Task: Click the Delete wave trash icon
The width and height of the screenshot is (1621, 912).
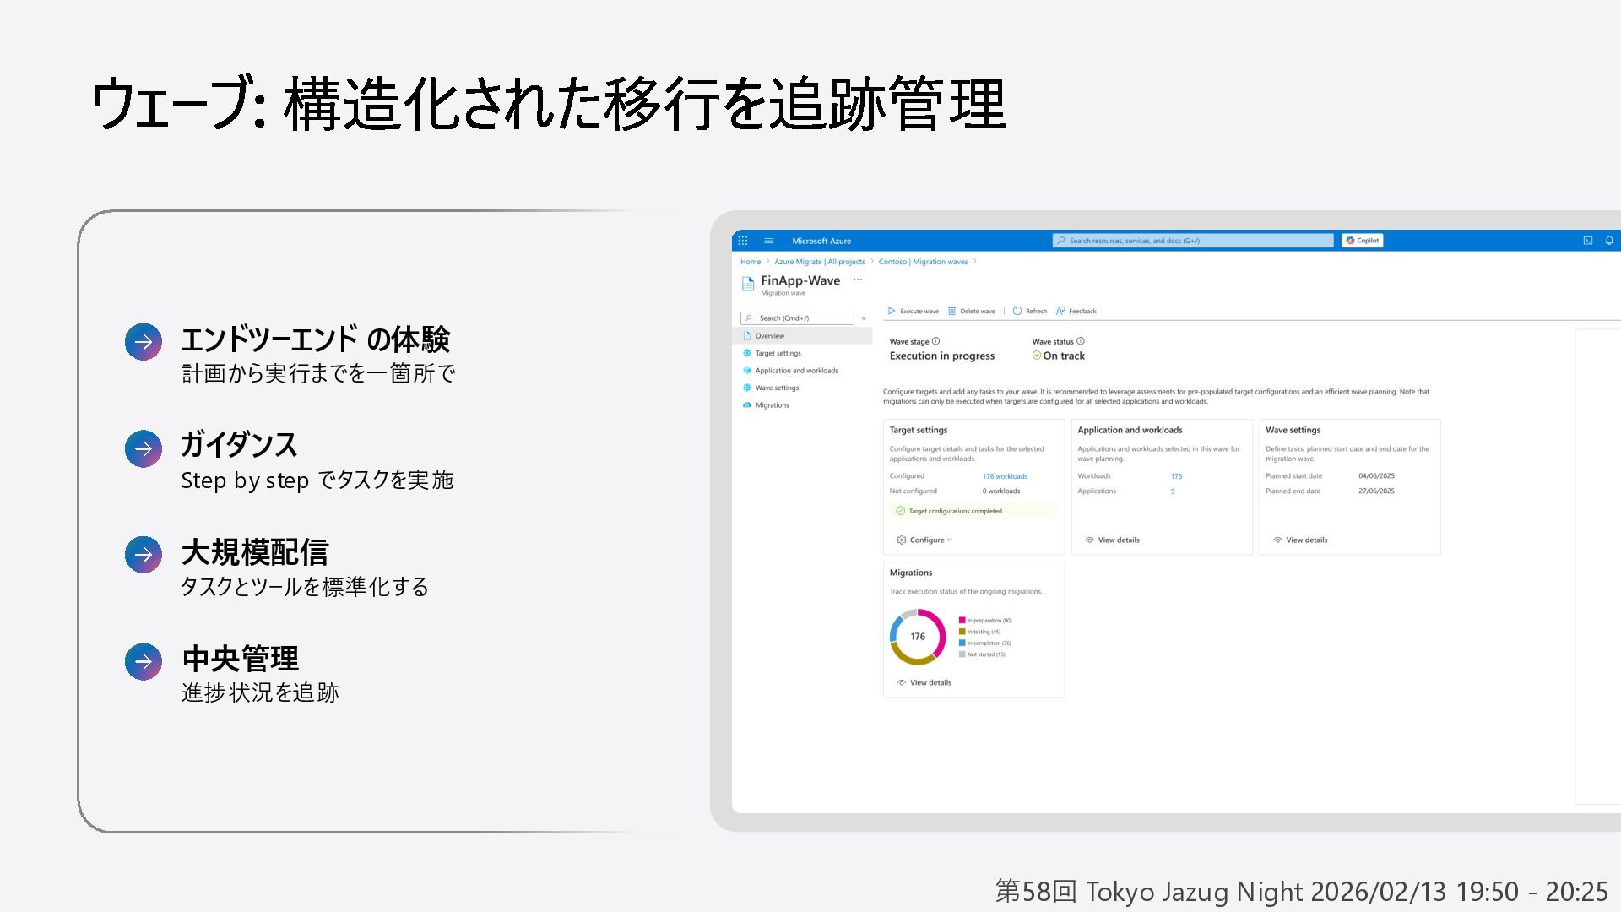Action: [951, 311]
